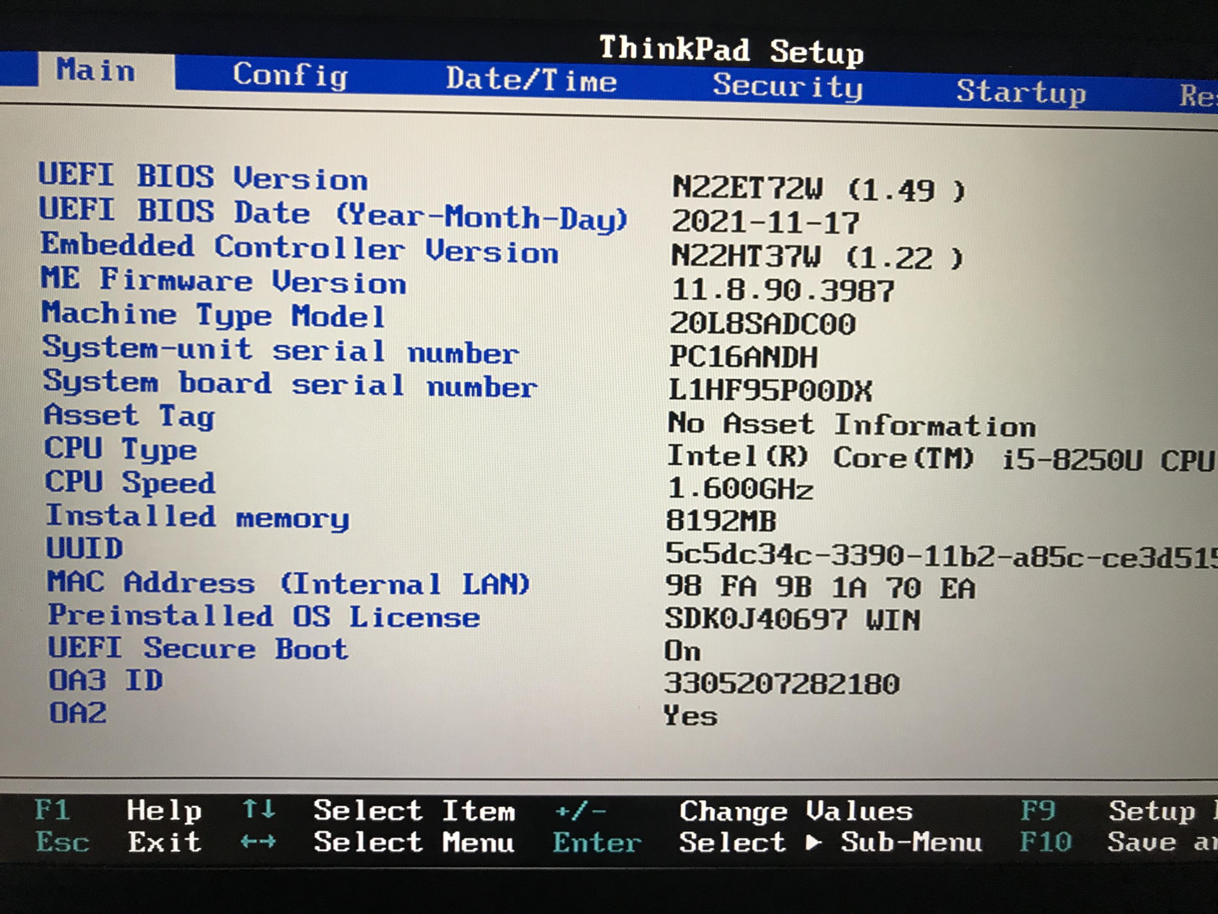Click the Enter key label
1218x914 pixels.
click(x=597, y=843)
